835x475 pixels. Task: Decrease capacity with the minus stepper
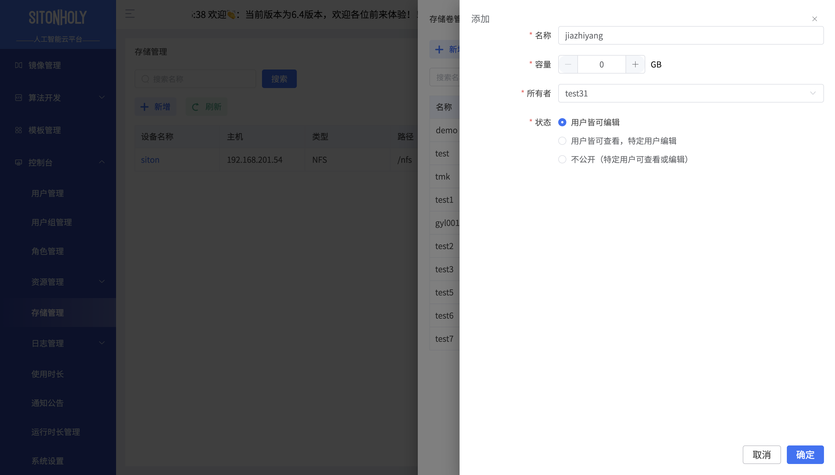(x=568, y=64)
